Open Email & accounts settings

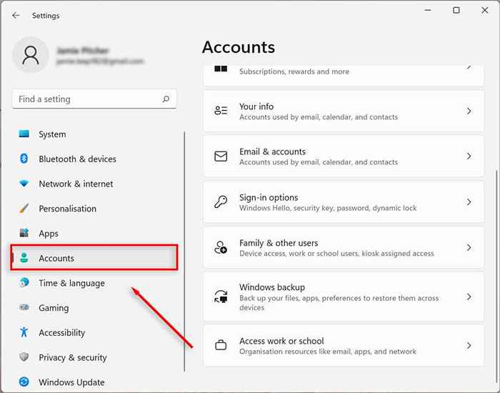click(x=344, y=156)
